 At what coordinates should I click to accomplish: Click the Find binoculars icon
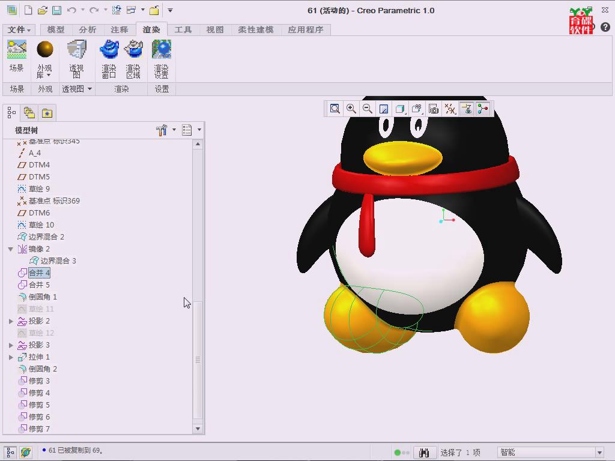(424, 453)
